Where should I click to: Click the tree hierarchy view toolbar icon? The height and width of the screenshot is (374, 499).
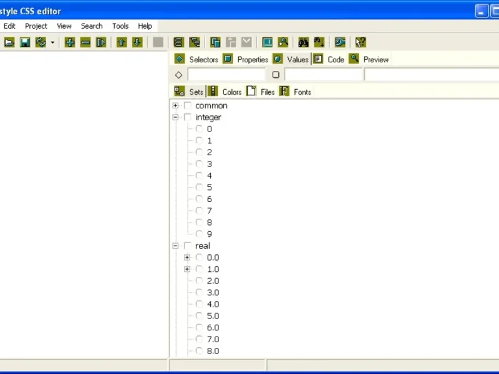[x=195, y=42]
